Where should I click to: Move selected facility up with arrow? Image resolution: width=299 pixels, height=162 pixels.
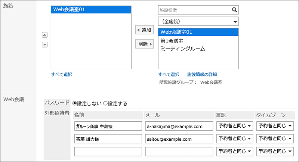(44, 35)
